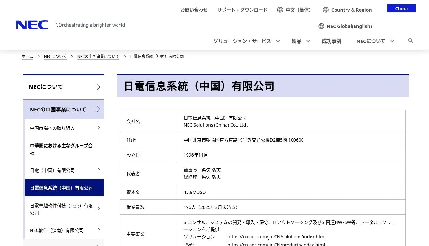Open 中国市場への取り組み sidebar item
Viewport: 429px width, 246px height.
pyautogui.click(x=64, y=128)
